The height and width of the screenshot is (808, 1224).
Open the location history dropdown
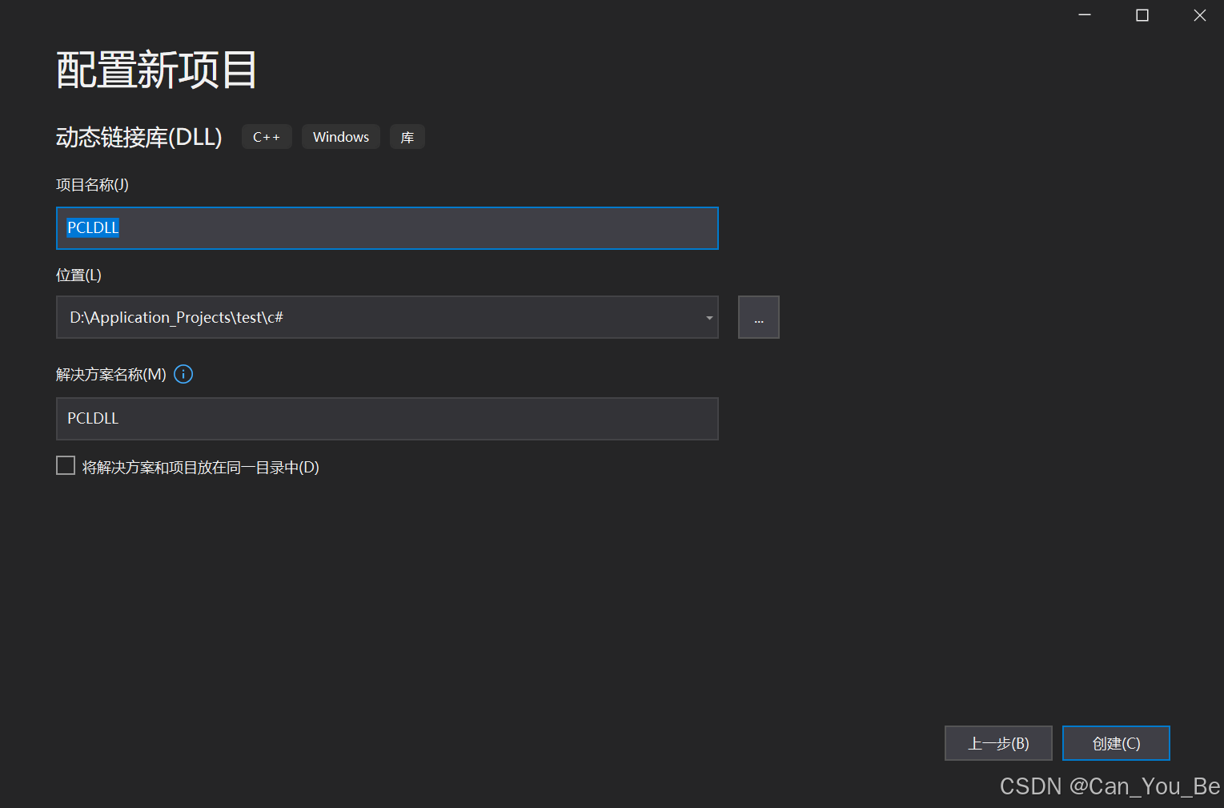708,317
